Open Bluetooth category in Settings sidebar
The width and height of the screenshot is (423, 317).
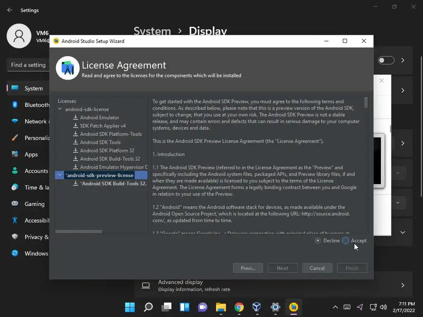[29, 105]
